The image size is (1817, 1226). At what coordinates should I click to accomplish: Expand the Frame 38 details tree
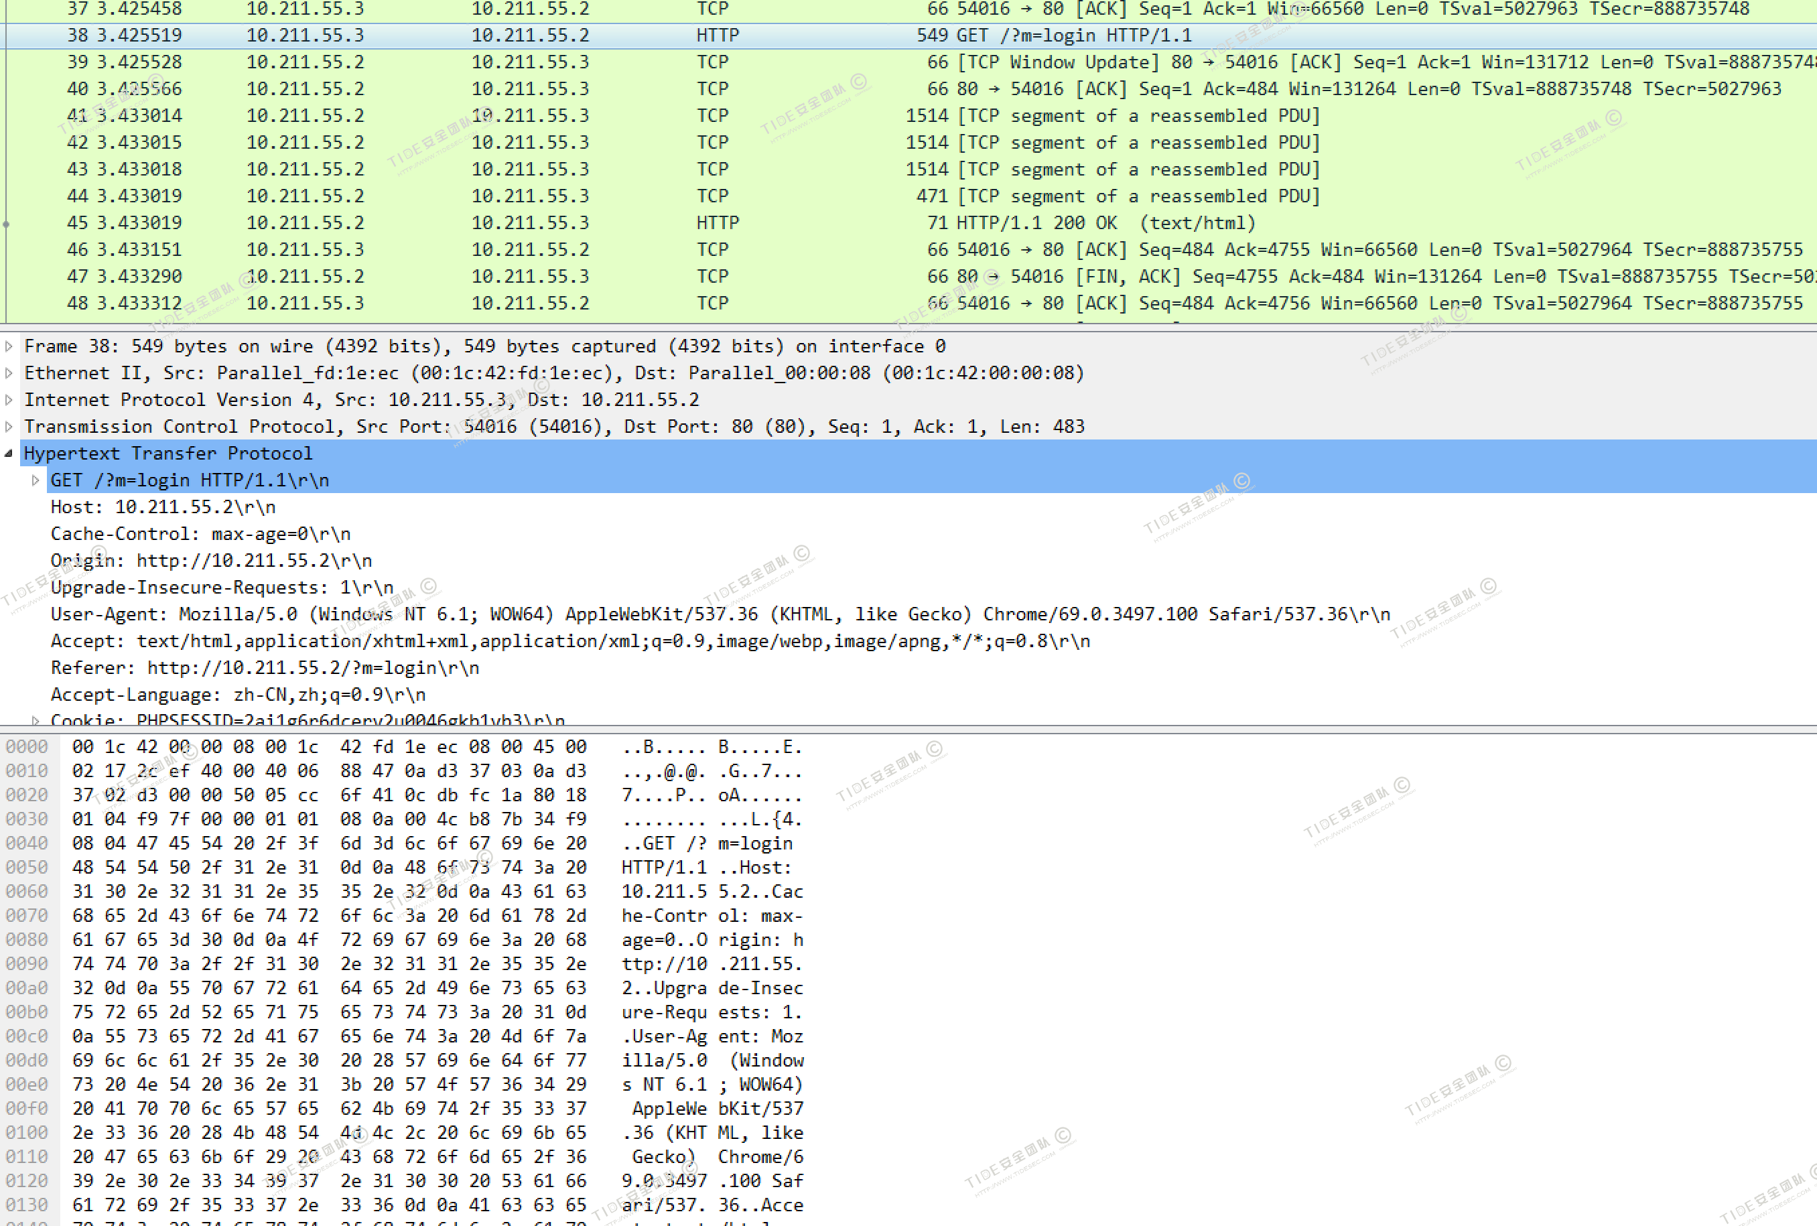[x=9, y=346]
